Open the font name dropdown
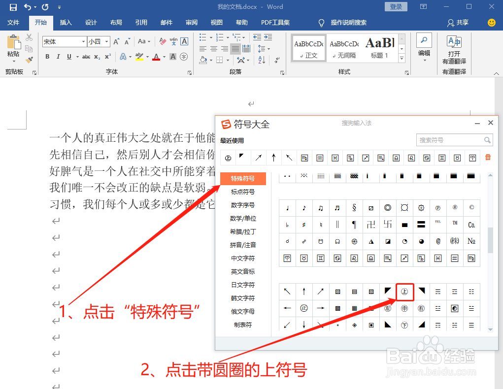 click(83, 41)
